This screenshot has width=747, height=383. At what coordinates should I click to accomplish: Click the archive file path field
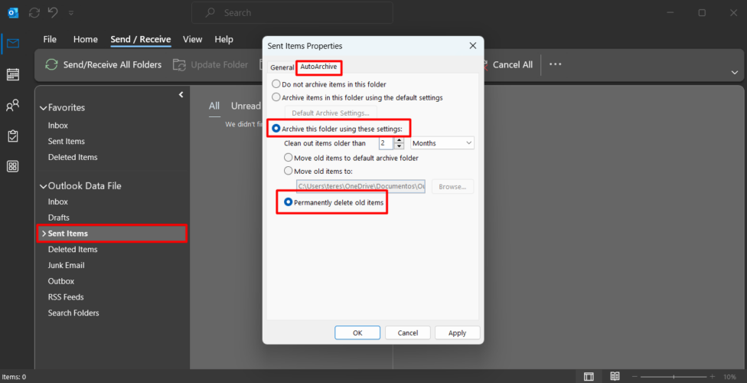pyautogui.click(x=361, y=186)
